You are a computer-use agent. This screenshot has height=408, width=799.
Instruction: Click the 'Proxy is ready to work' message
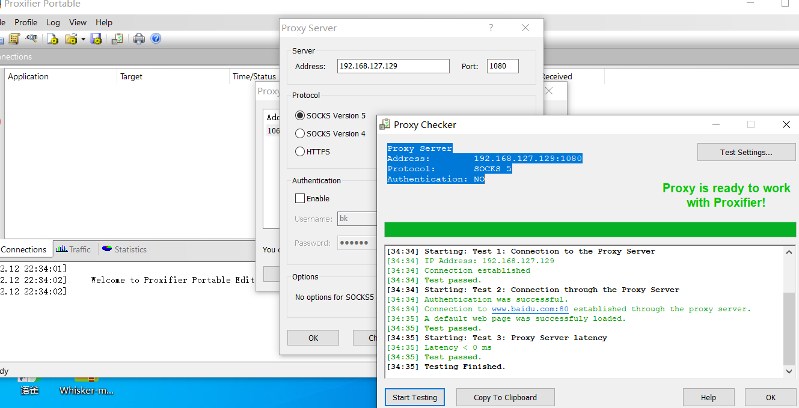click(x=726, y=195)
